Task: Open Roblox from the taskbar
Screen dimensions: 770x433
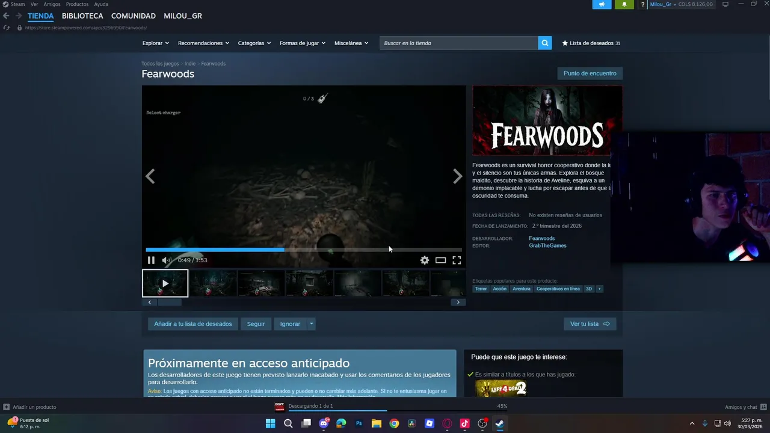Action: (430, 423)
